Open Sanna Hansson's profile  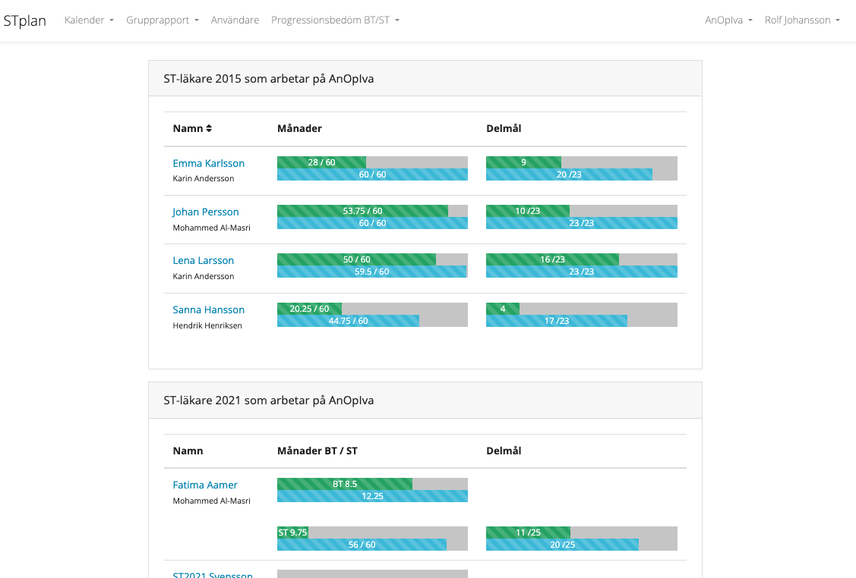tap(208, 309)
